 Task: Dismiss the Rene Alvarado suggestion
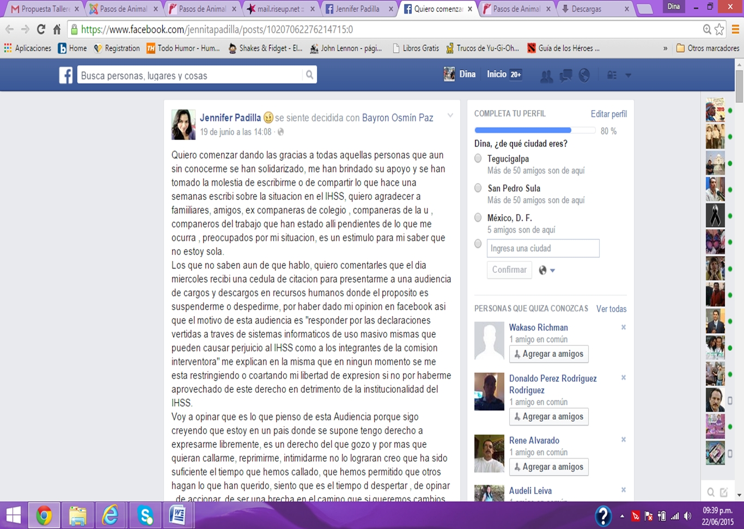point(624,440)
